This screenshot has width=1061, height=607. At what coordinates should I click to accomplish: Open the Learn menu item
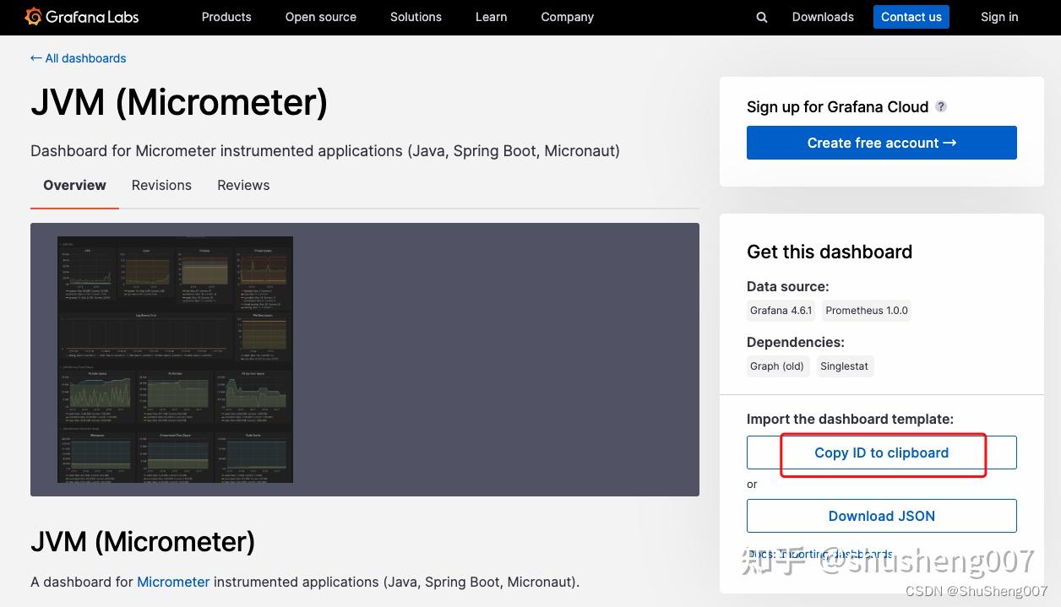(x=491, y=17)
